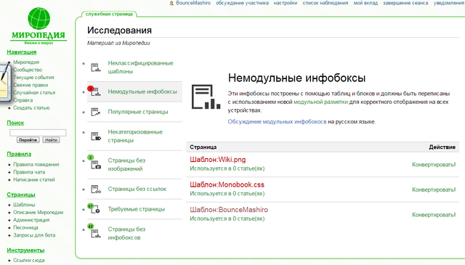Click the non-modular infoboxes list icon
465x265 pixels.
pyautogui.click(x=95, y=92)
